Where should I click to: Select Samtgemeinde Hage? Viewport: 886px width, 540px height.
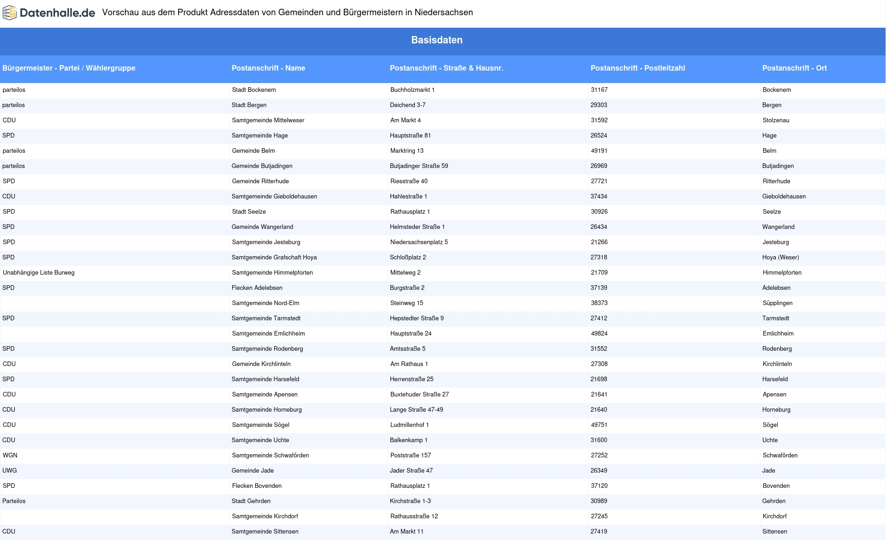tap(260, 136)
